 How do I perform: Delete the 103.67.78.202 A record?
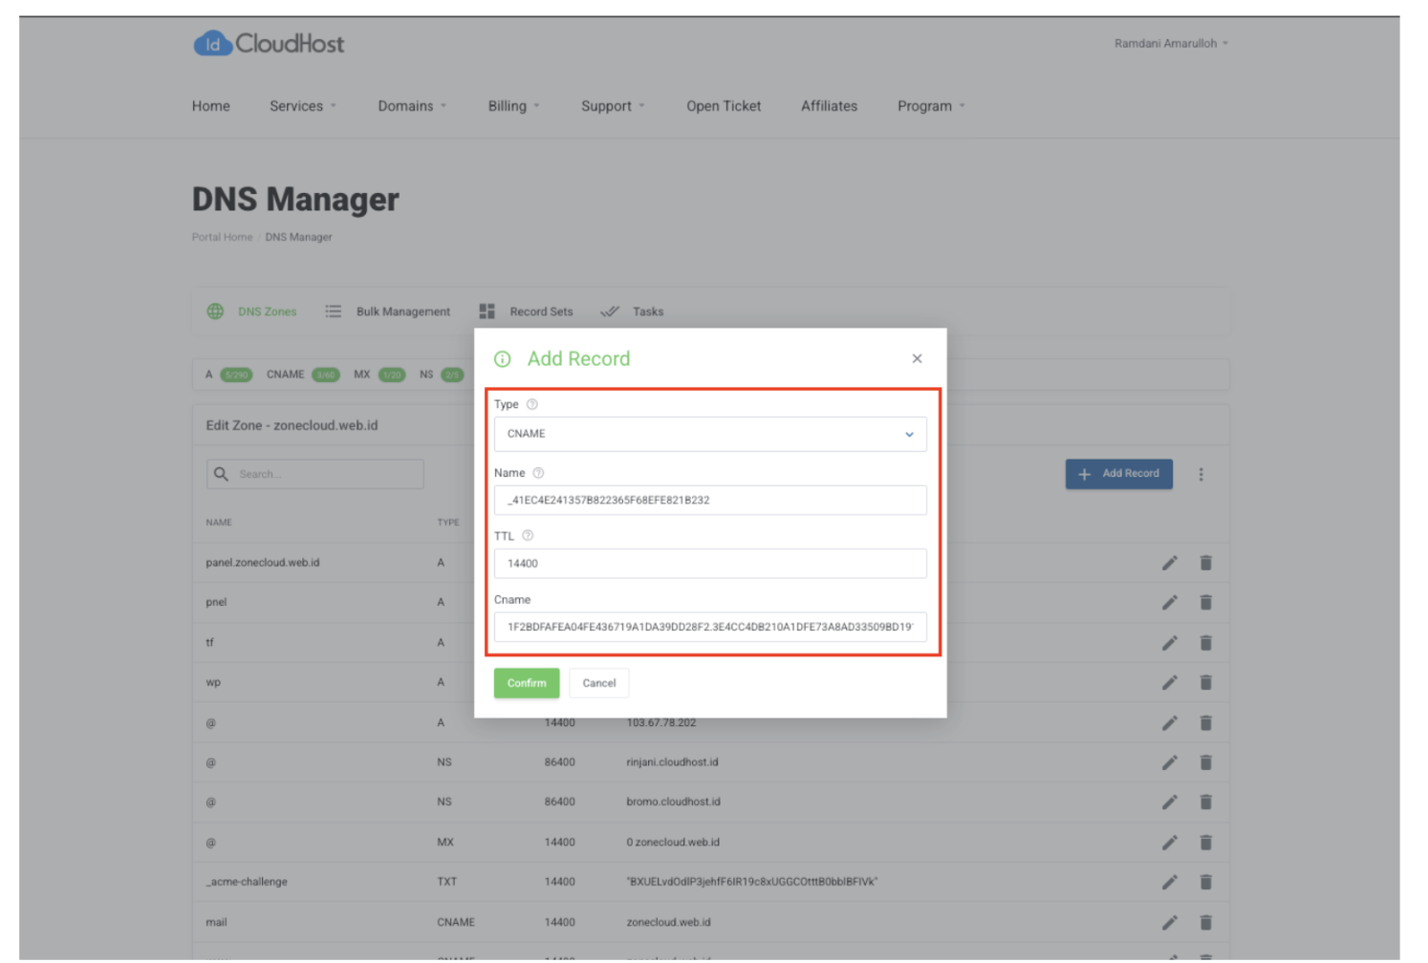pos(1205,723)
